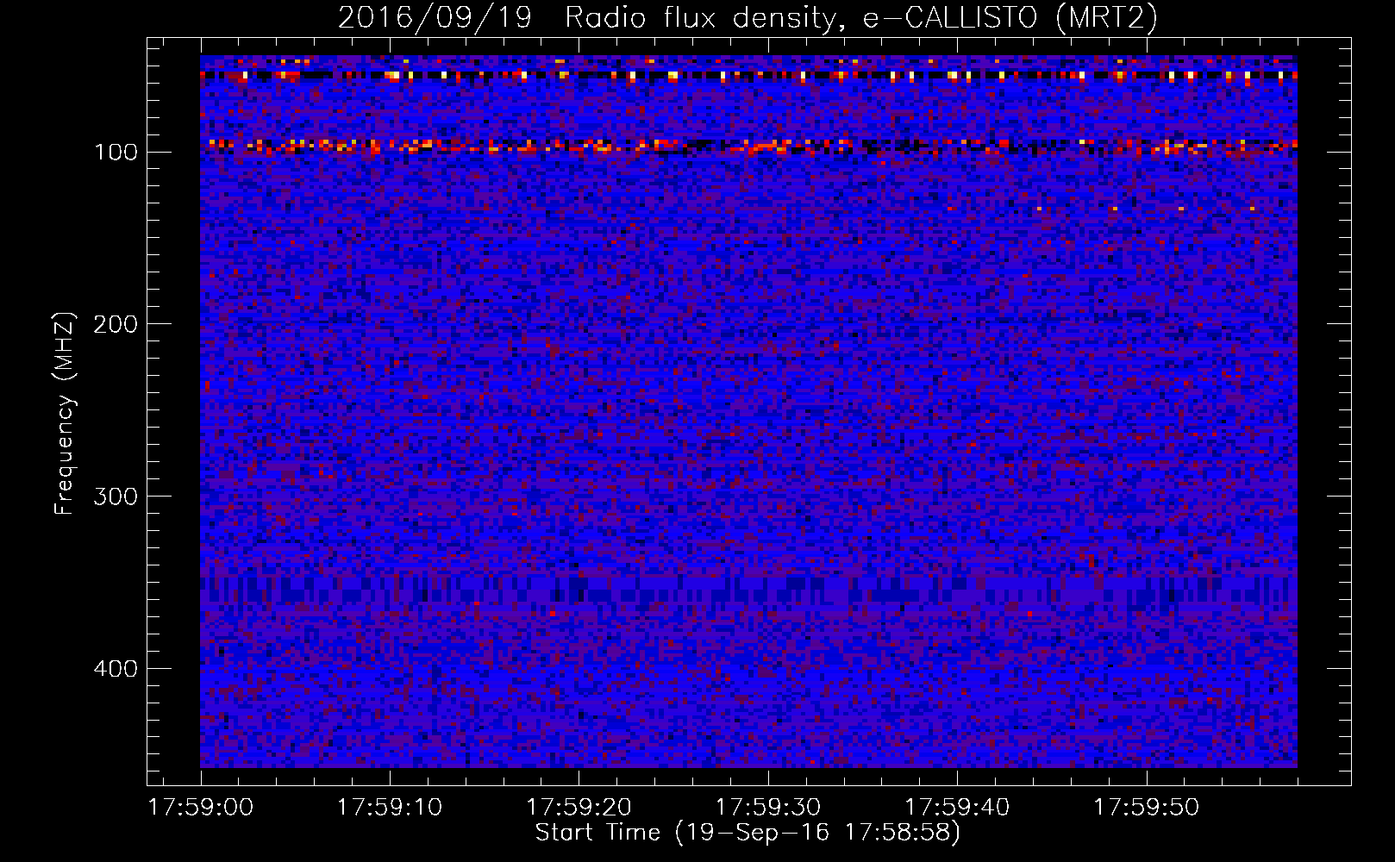Click the 17:59:30 time tick label
1395x862 pixels.
point(768,808)
